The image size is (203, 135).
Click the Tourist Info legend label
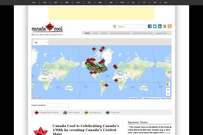[115, 112]
